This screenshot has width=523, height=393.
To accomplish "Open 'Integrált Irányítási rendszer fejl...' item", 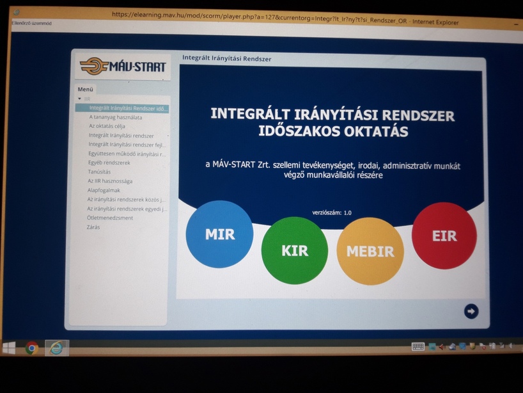I will [x=127, y=145].
